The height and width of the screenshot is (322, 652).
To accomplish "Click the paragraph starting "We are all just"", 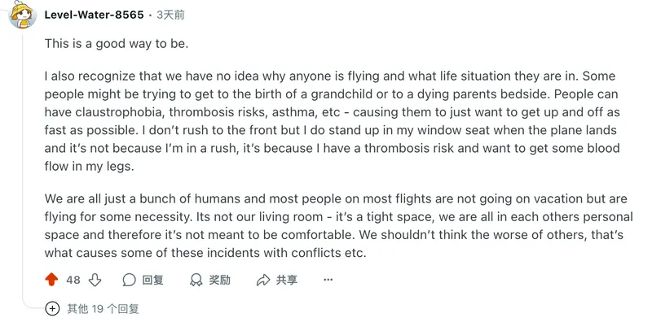I will click(x=338, y=225).
